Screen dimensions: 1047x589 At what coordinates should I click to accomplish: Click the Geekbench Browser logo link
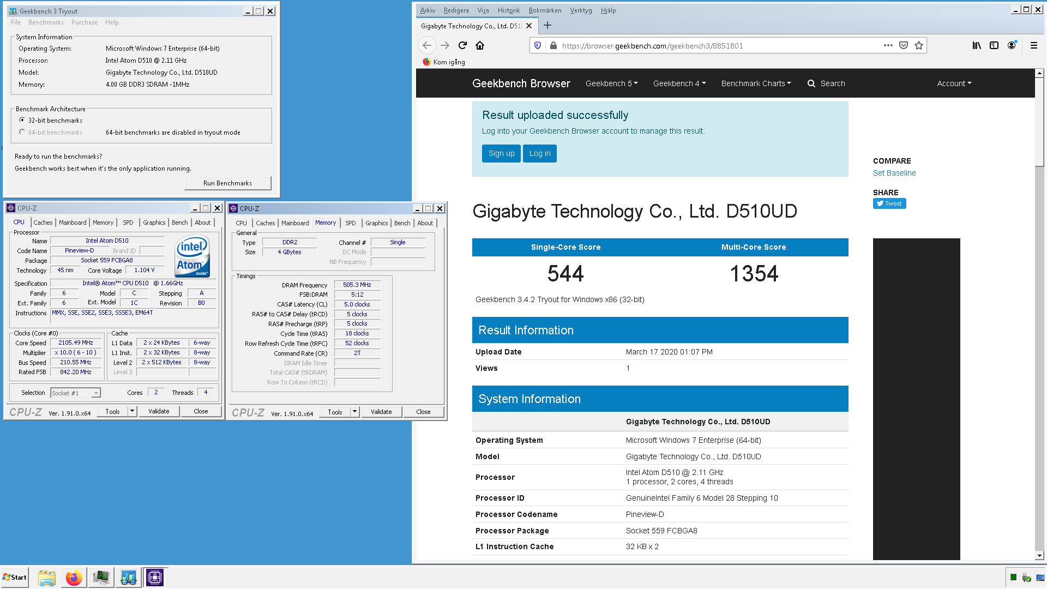click(x=521, y=83)
